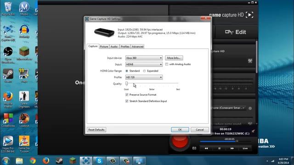Open the Input device dropdown
294x165 pixels.
pos(144,58)
